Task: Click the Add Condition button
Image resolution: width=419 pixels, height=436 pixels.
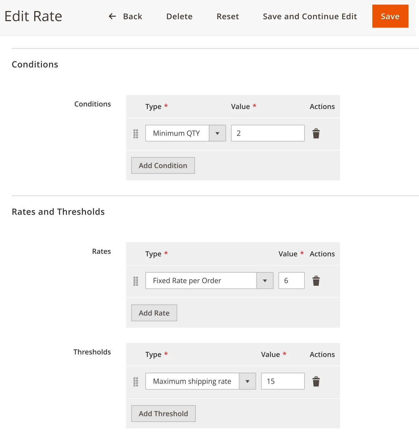Action: 162,165
